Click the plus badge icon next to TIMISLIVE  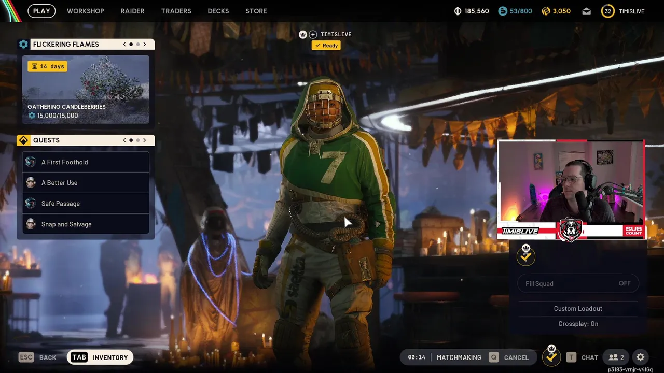(313, 34)
